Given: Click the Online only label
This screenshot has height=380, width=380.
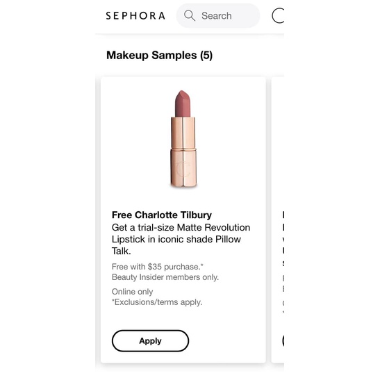Looking at the screenshot, I should (x=132, y=292).
